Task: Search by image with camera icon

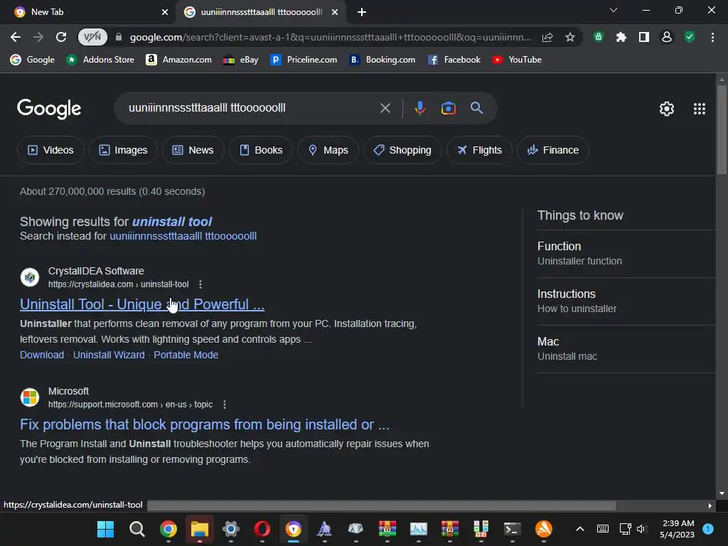Action: [x=448, y=108]
